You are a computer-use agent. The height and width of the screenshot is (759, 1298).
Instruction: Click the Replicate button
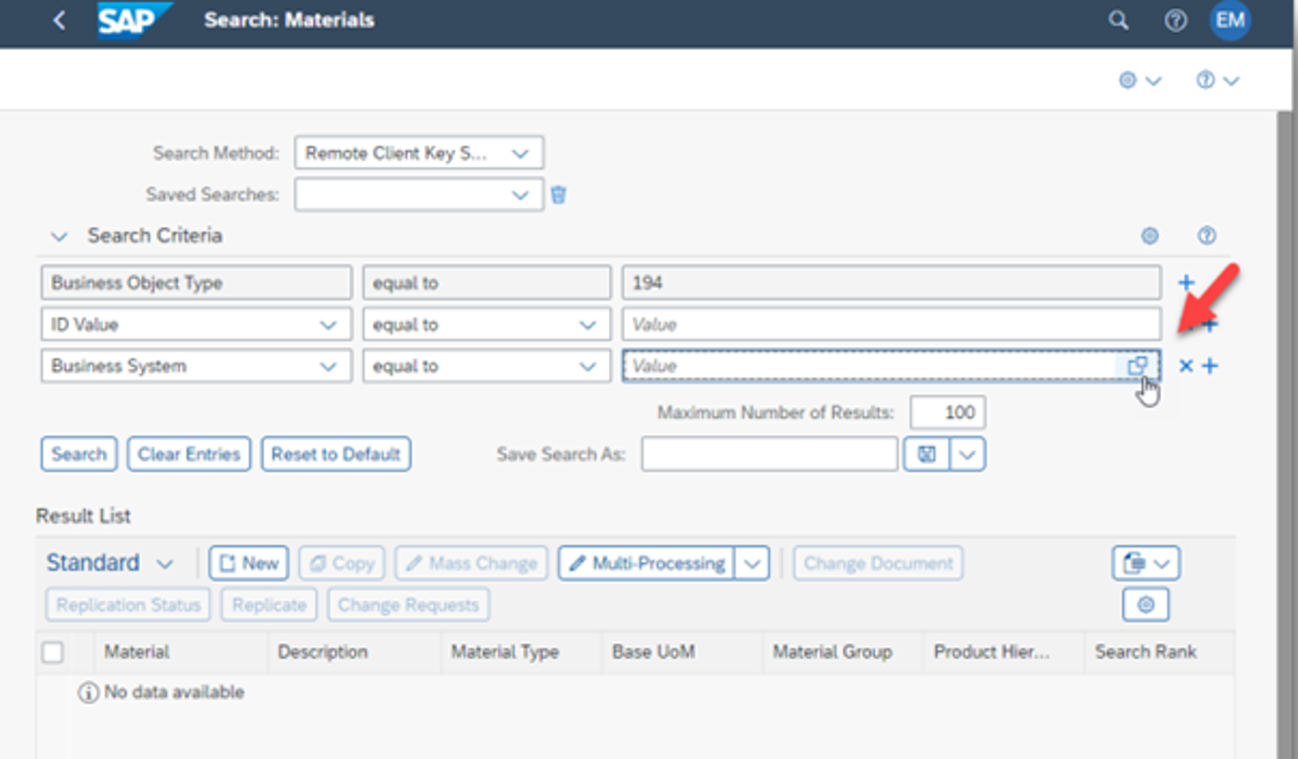(x=269, y=605)
